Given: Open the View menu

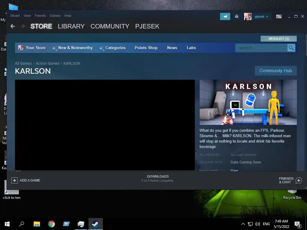Looking at the screenshot, I should tap(27, 16).
